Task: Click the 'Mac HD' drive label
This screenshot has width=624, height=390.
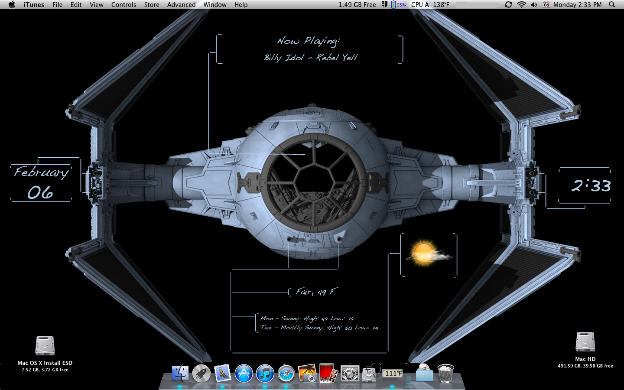Action: (x=585, y=359)
